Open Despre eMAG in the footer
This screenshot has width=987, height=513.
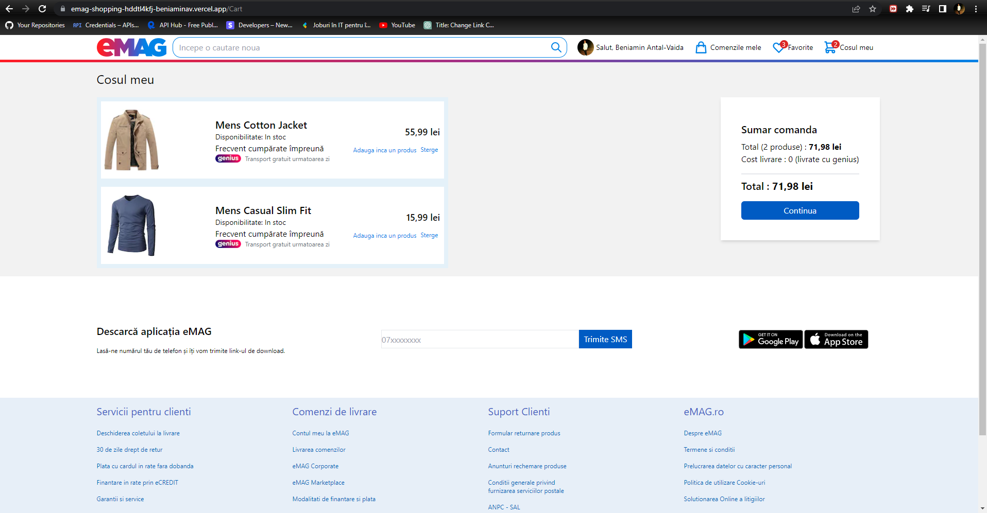703,433
